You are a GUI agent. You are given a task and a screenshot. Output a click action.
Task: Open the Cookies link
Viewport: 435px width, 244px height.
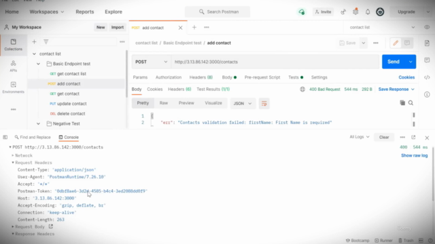tap(406, 77)
